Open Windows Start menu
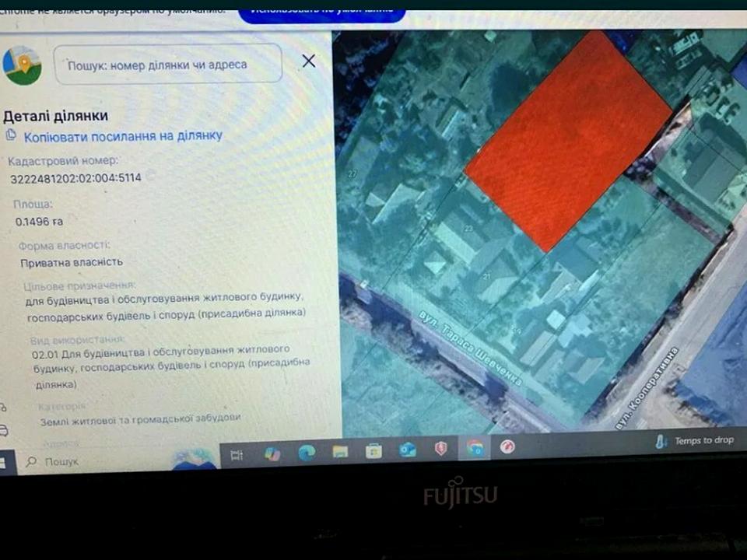The image size is (747, 560). point(3,462)
